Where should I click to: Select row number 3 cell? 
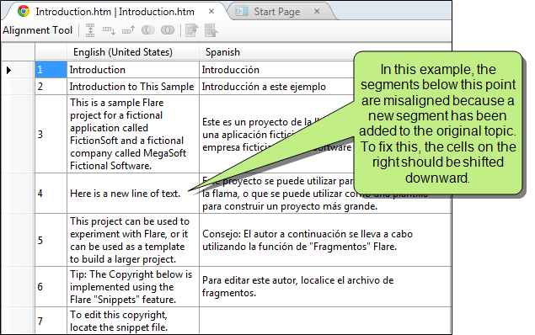[51, 134]
